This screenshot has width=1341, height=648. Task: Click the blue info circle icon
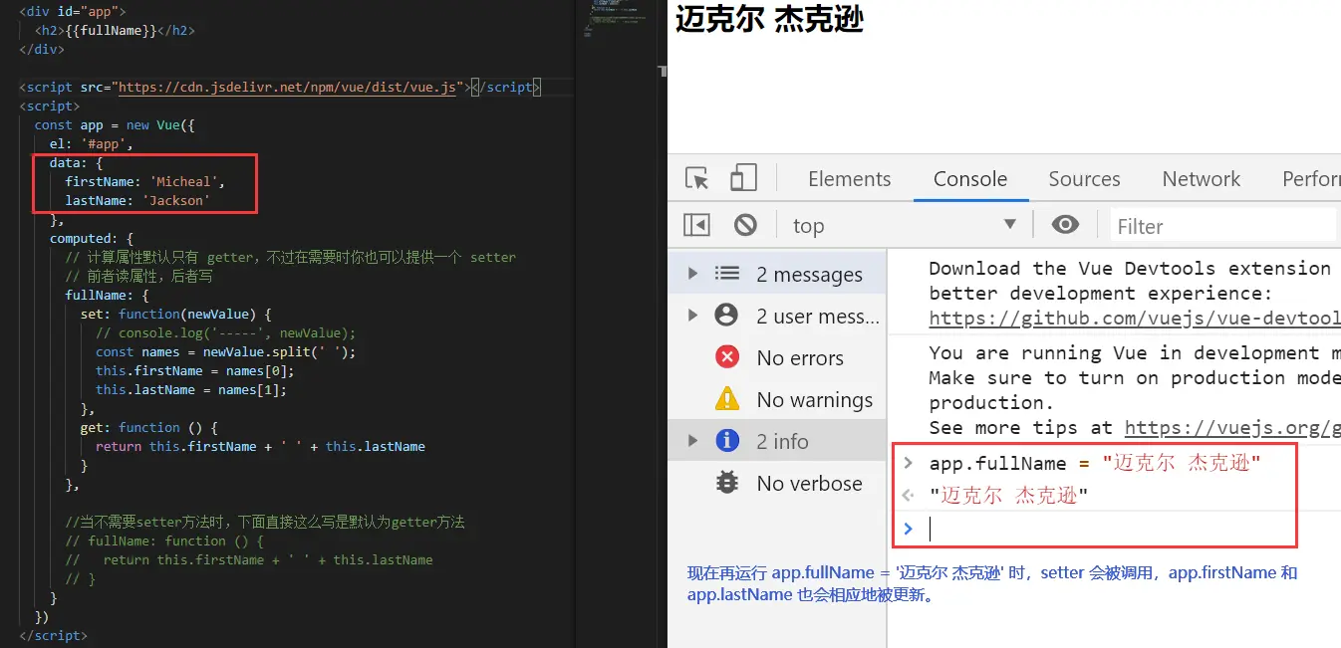(727, 441)
